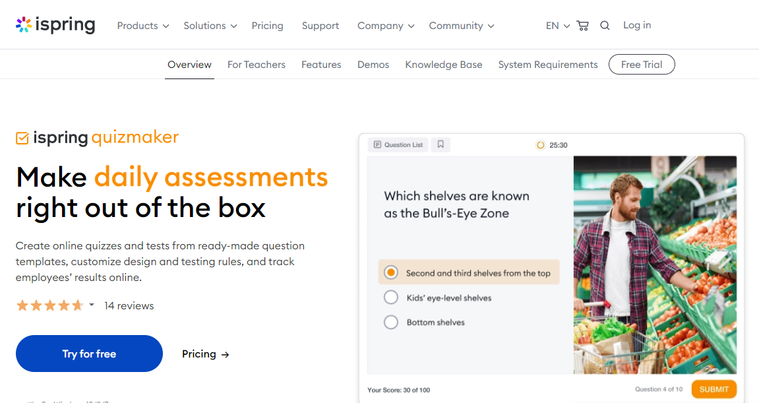Expand the rating dropdown arrow beside stars

(x=92, y=305)
